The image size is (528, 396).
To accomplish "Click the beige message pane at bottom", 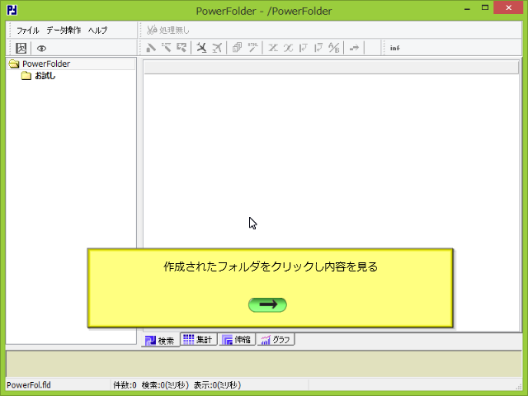I will 264,364.
